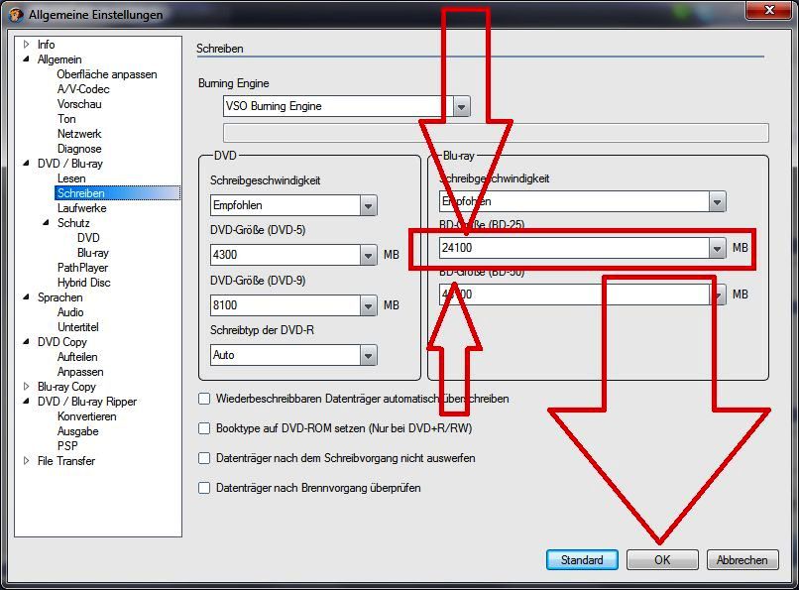Click the app icon in title bar
799x590 pixels.
[16, 14]
